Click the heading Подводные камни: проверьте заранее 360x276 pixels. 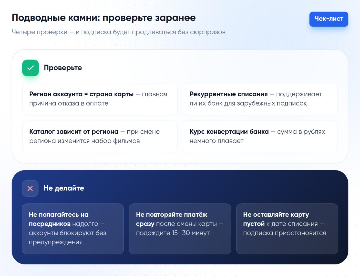click(104, 18)
